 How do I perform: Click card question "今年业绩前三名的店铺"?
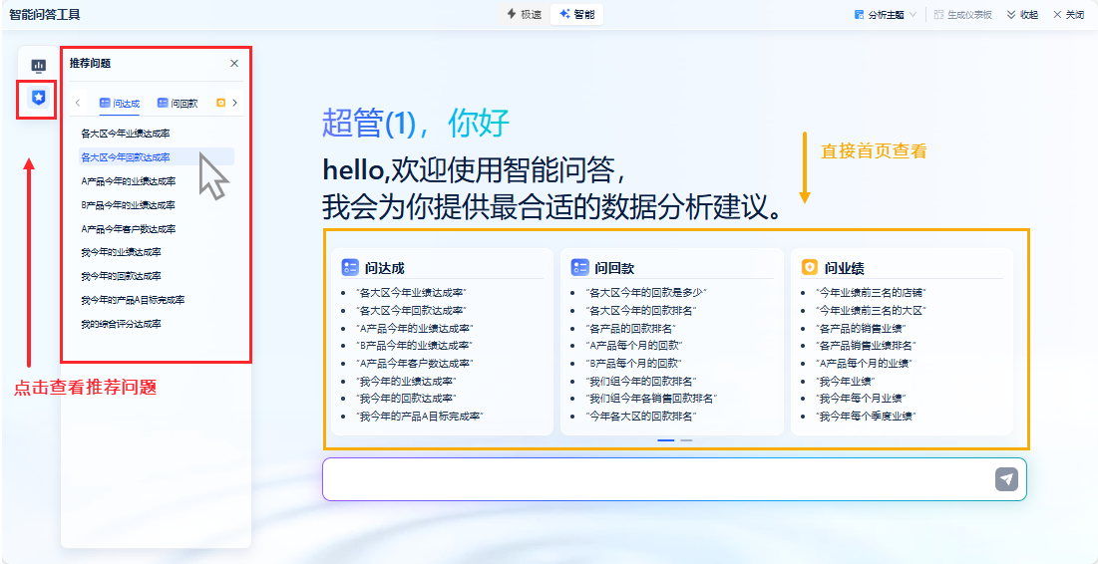(x=871, y=292)
